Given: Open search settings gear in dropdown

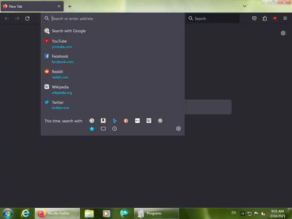Looking at the screenshot, I should pyautogui.click(x=179, y=129).
